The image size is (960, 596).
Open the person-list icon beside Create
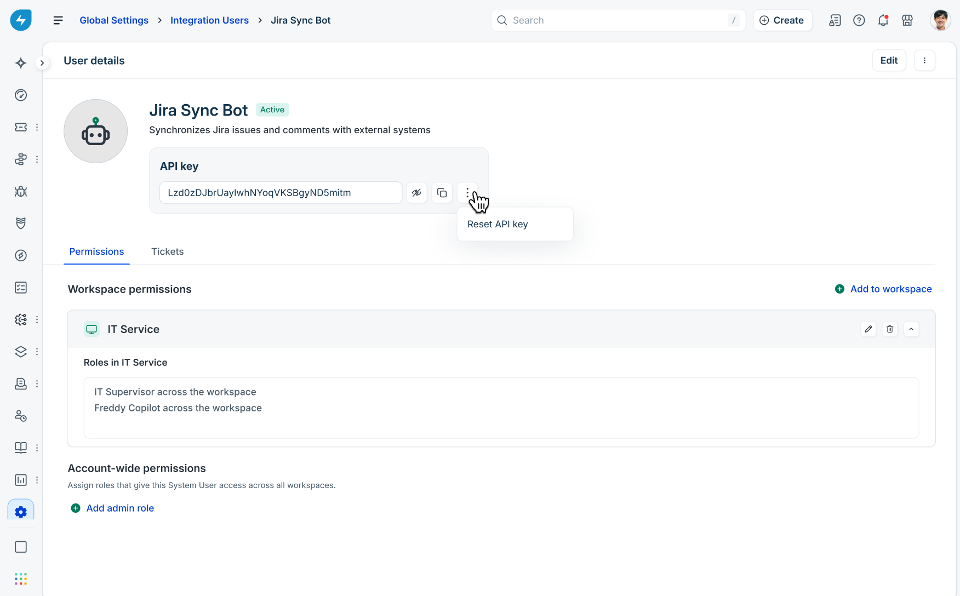tap(835, 20)
